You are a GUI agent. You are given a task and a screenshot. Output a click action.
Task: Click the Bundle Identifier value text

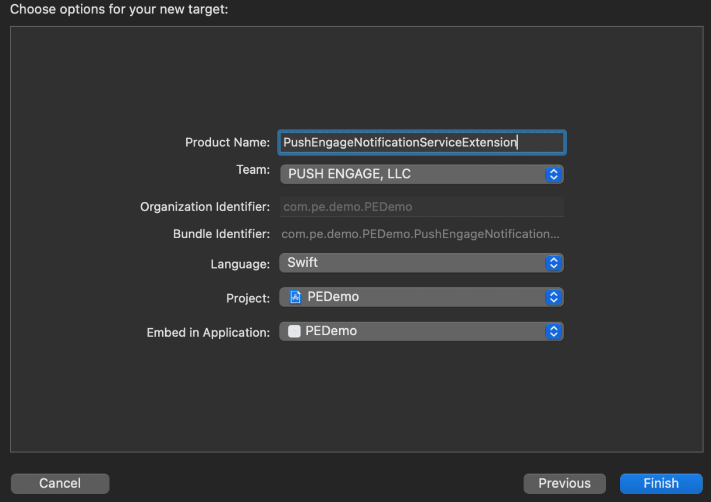[x=420, y=234]
